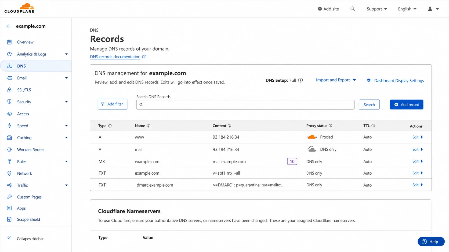Open the user account dropdown
This screenshot has height=252, width=449.
433,9
